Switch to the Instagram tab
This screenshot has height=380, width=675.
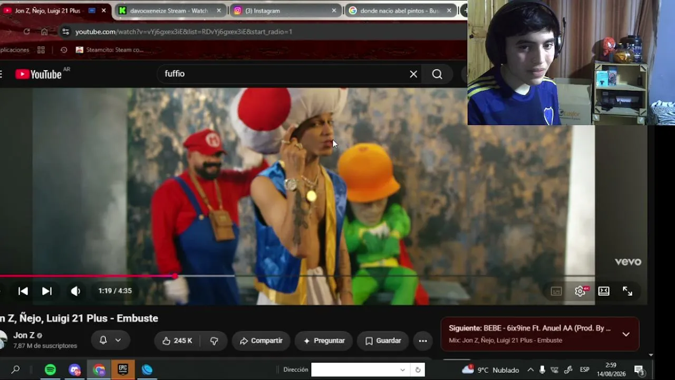tap(285, 11)
